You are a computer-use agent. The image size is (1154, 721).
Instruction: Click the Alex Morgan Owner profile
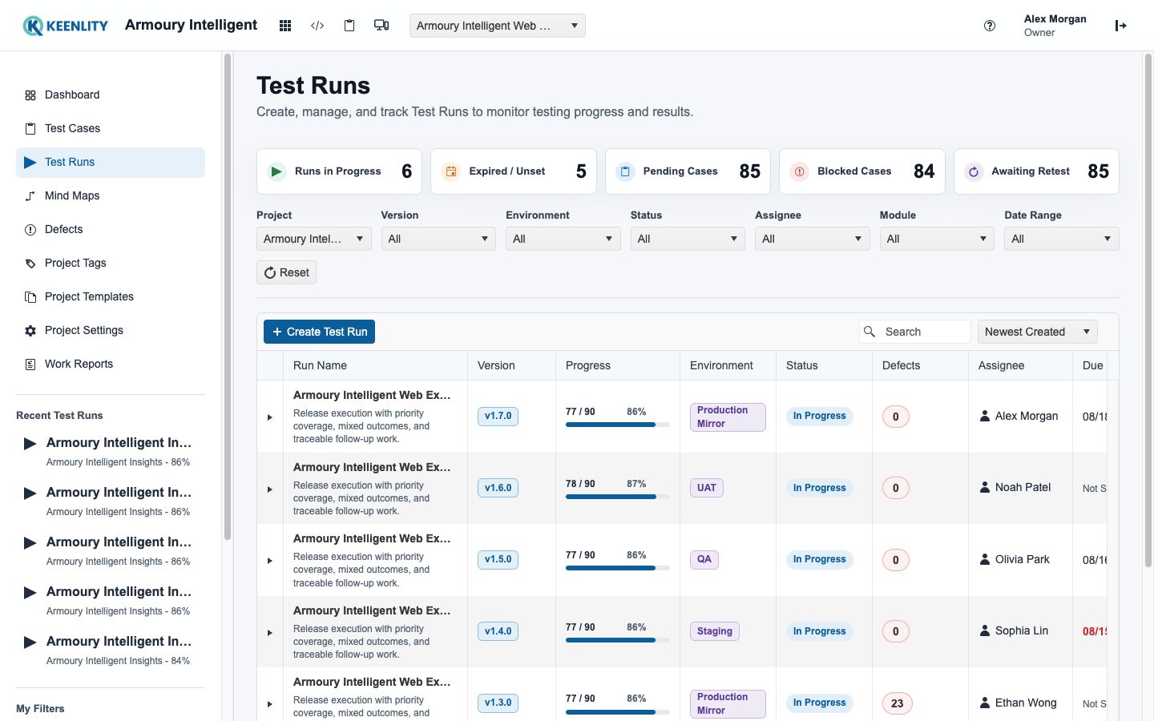point(1055,26)
